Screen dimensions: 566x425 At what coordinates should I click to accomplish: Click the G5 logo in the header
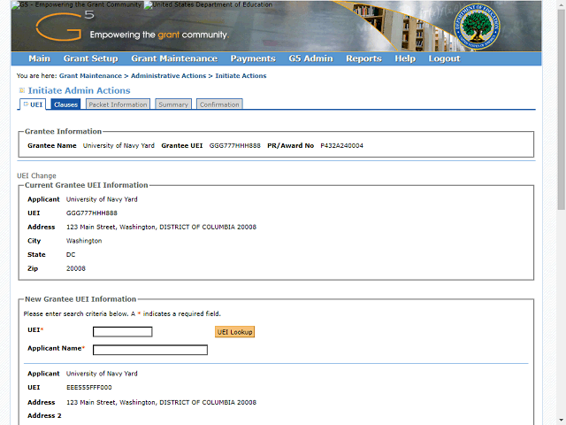65,26
